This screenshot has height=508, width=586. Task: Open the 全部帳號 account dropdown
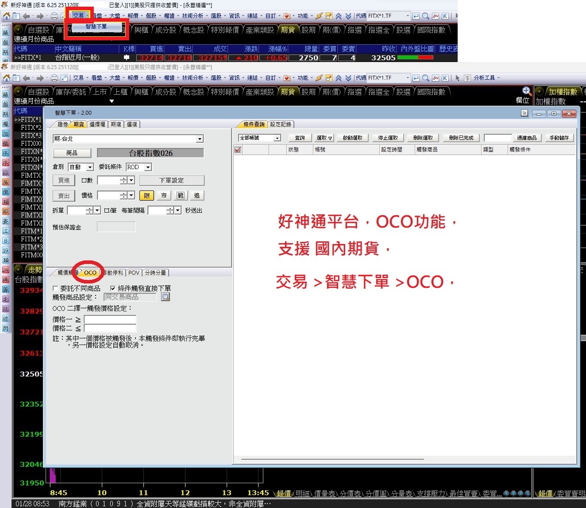278,138
